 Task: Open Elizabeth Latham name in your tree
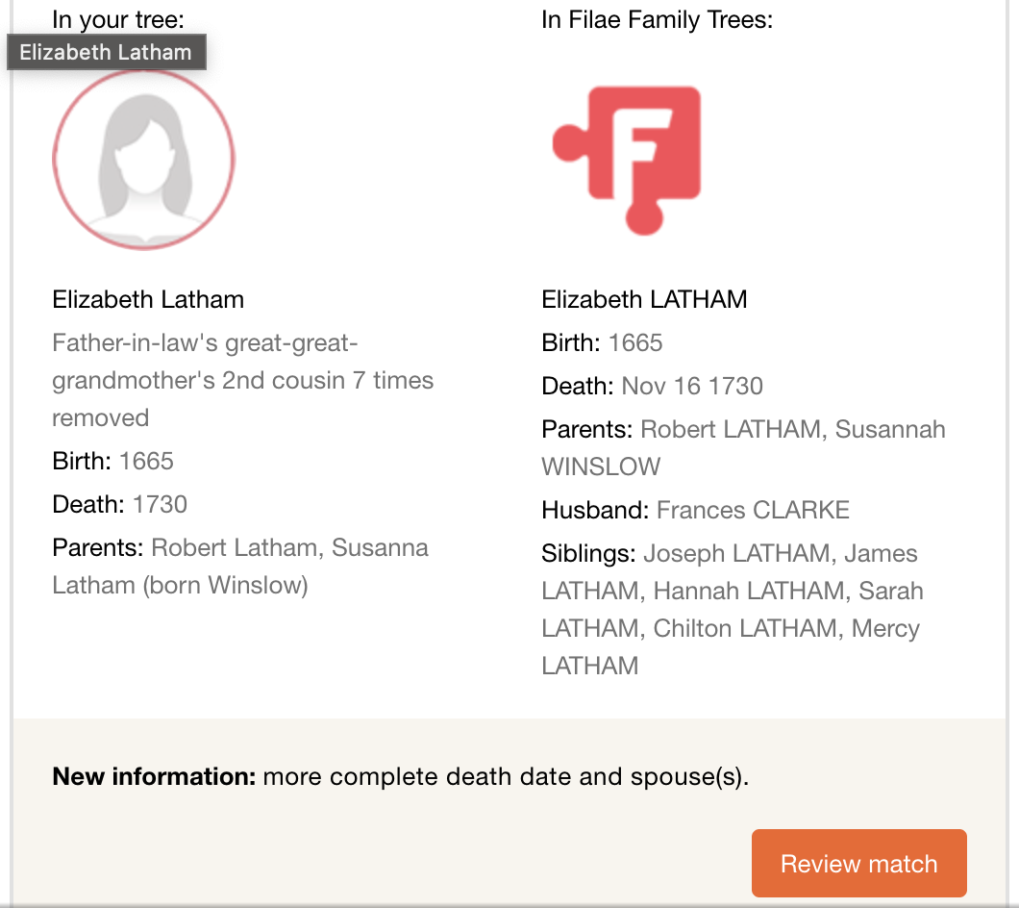point(148,299)
